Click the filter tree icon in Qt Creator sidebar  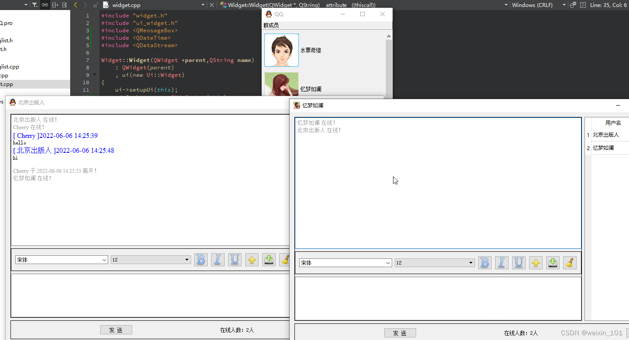(x=35, y=5)
